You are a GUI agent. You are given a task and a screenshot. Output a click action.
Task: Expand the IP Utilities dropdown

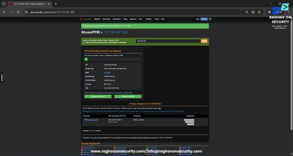149,19
